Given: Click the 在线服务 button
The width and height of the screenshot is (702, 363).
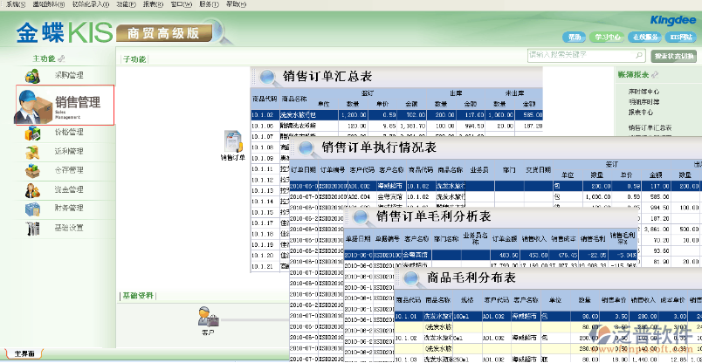Looking at the screenshot, I should point(644,38).
